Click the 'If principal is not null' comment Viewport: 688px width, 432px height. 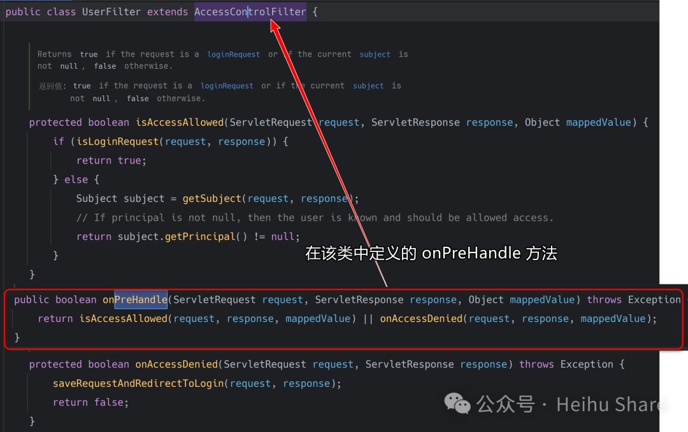click(x=315, y=218)
